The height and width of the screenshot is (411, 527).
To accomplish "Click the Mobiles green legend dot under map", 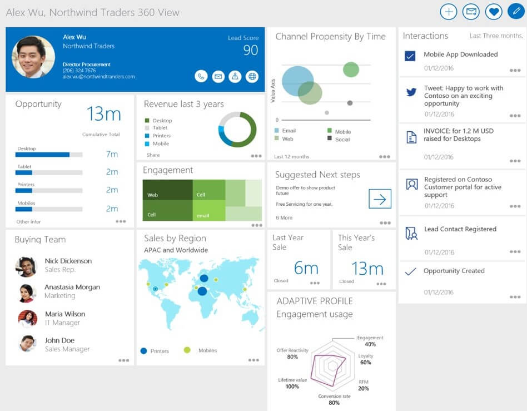I will point(187,350).
